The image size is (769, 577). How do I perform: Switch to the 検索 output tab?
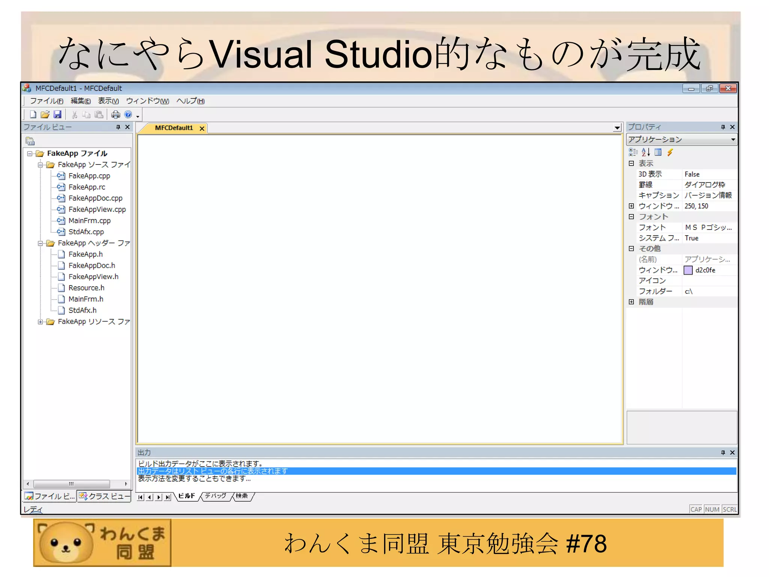pyautogui.click(x=242, y=496)
